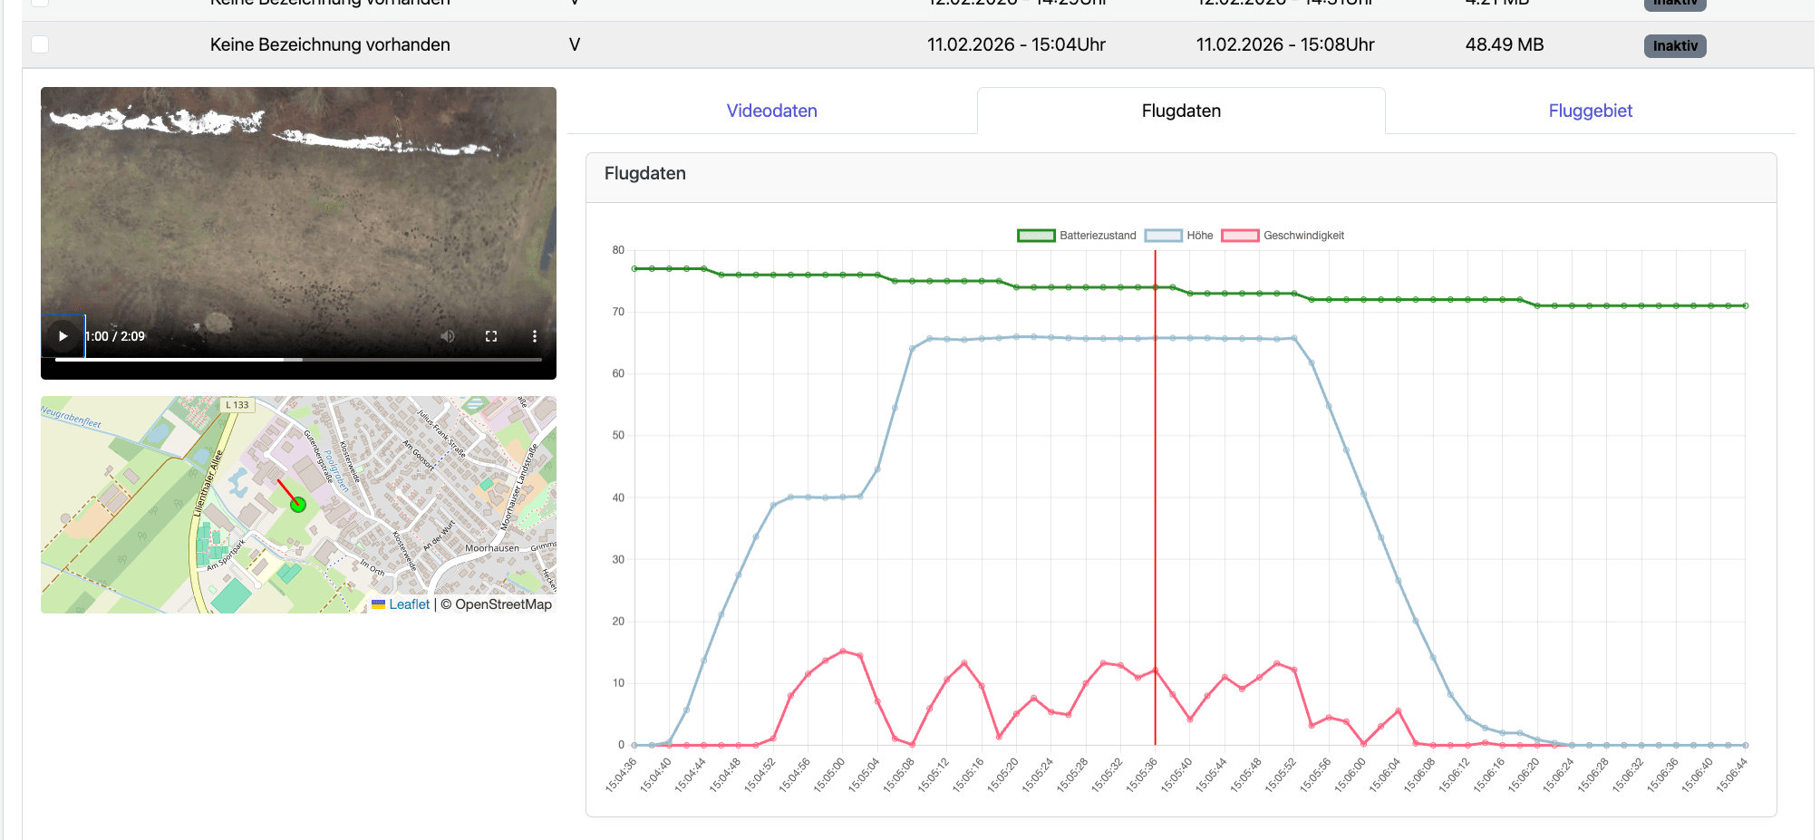Play the drone video
This screenshot has height=840, width=1820.
[x=63, y=336]
